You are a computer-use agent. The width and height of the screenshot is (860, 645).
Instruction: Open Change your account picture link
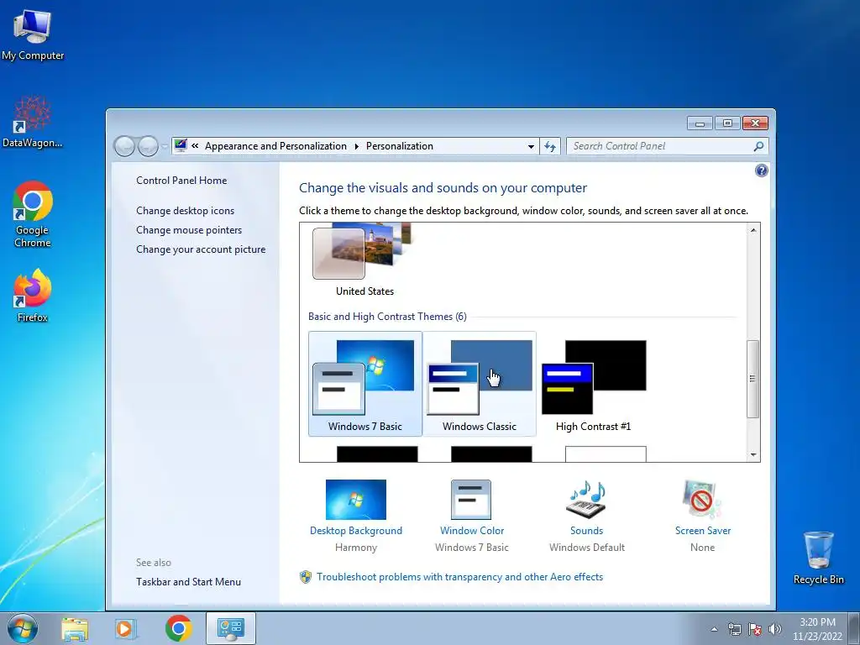[x=201, y=249]
